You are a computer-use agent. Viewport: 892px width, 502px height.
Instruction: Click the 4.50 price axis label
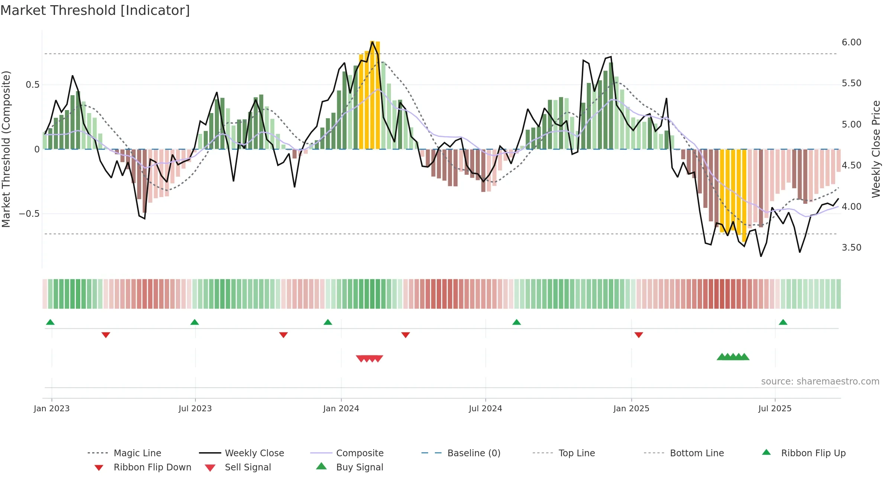[851, 165]
